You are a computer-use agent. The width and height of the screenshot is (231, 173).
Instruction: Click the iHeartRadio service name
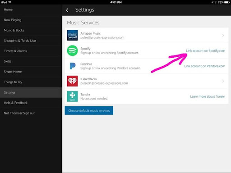(x=88, y=79)
